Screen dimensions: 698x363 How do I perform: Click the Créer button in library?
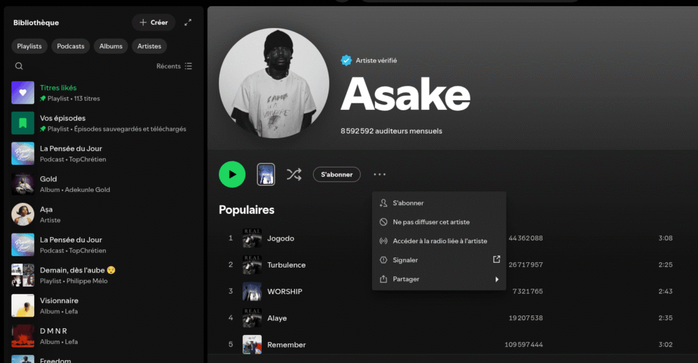point(153,22)
